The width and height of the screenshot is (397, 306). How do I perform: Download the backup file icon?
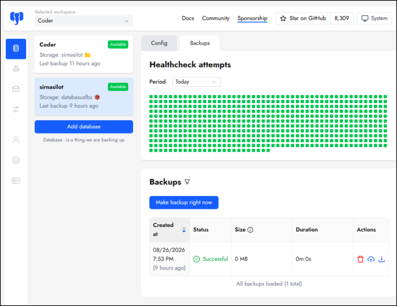click(382, 259)
